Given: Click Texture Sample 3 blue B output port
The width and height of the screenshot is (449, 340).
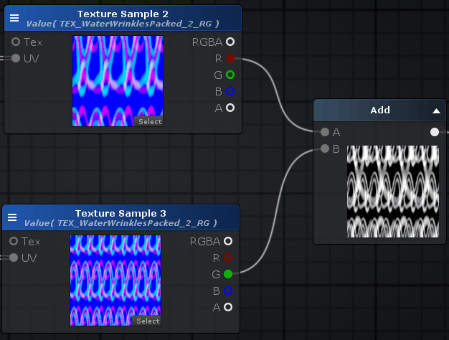Looking at the screenshot, I should click(x=228, y=291).
